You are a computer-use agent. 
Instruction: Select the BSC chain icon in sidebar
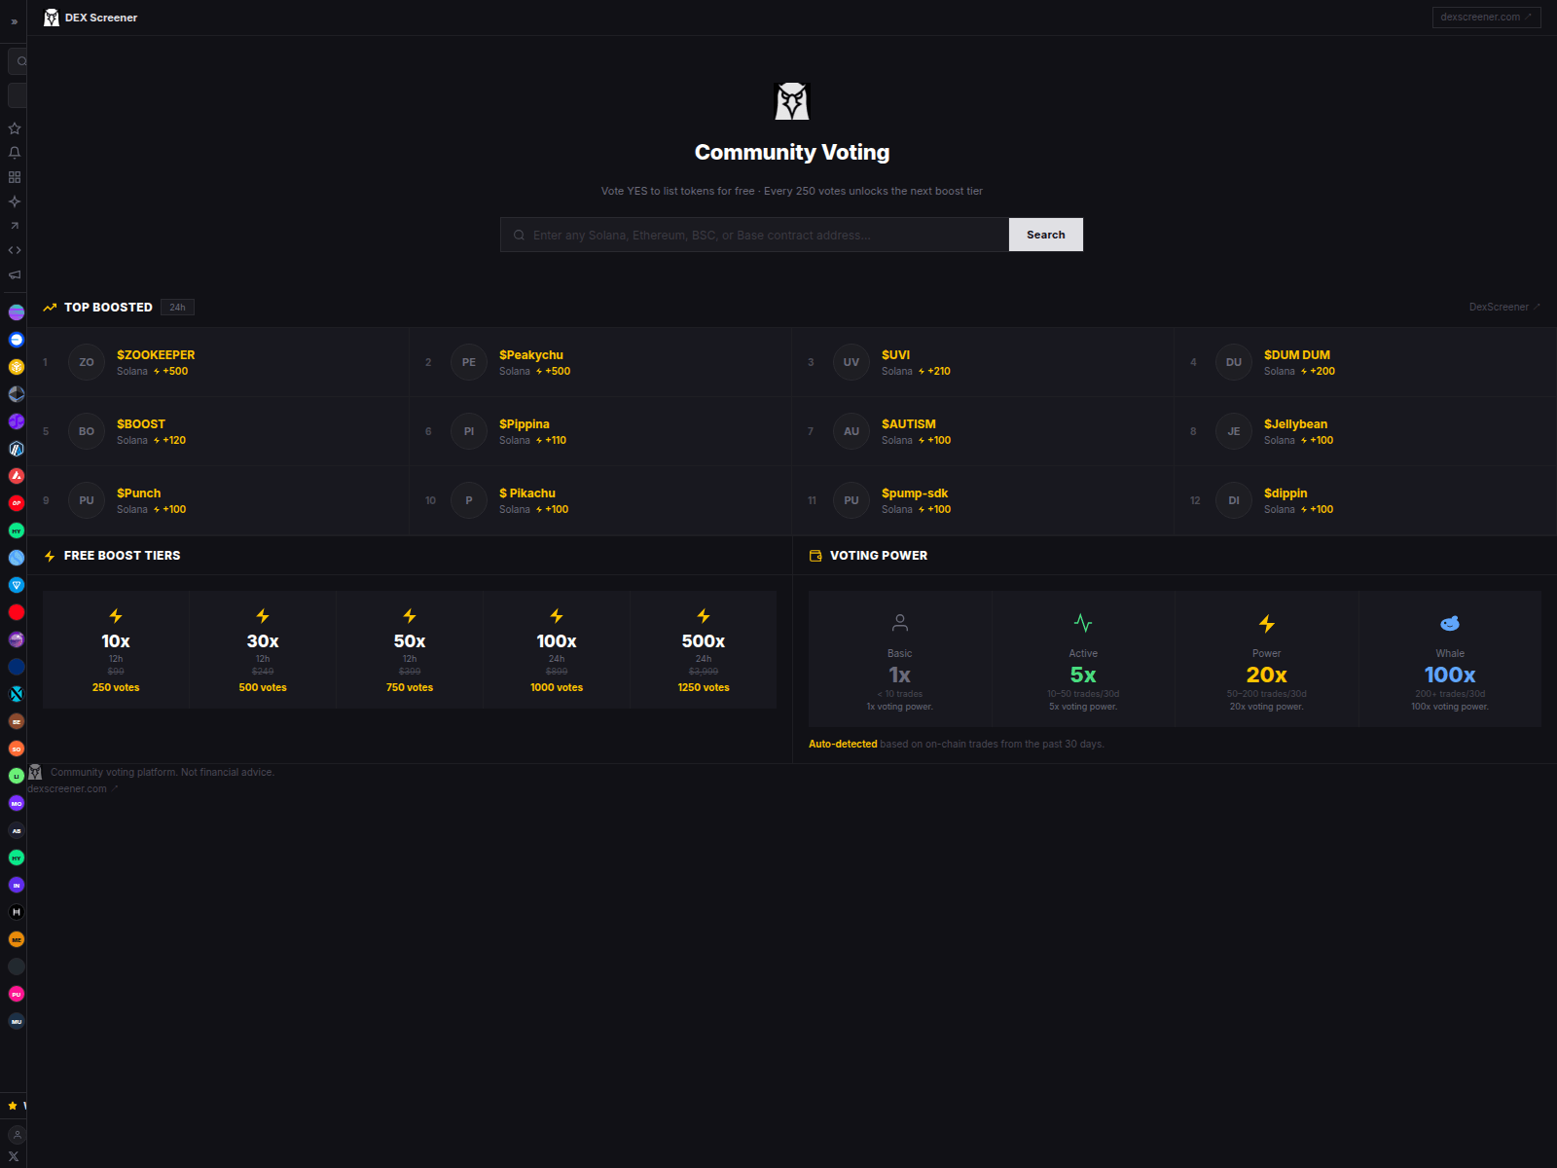[17, 367]
